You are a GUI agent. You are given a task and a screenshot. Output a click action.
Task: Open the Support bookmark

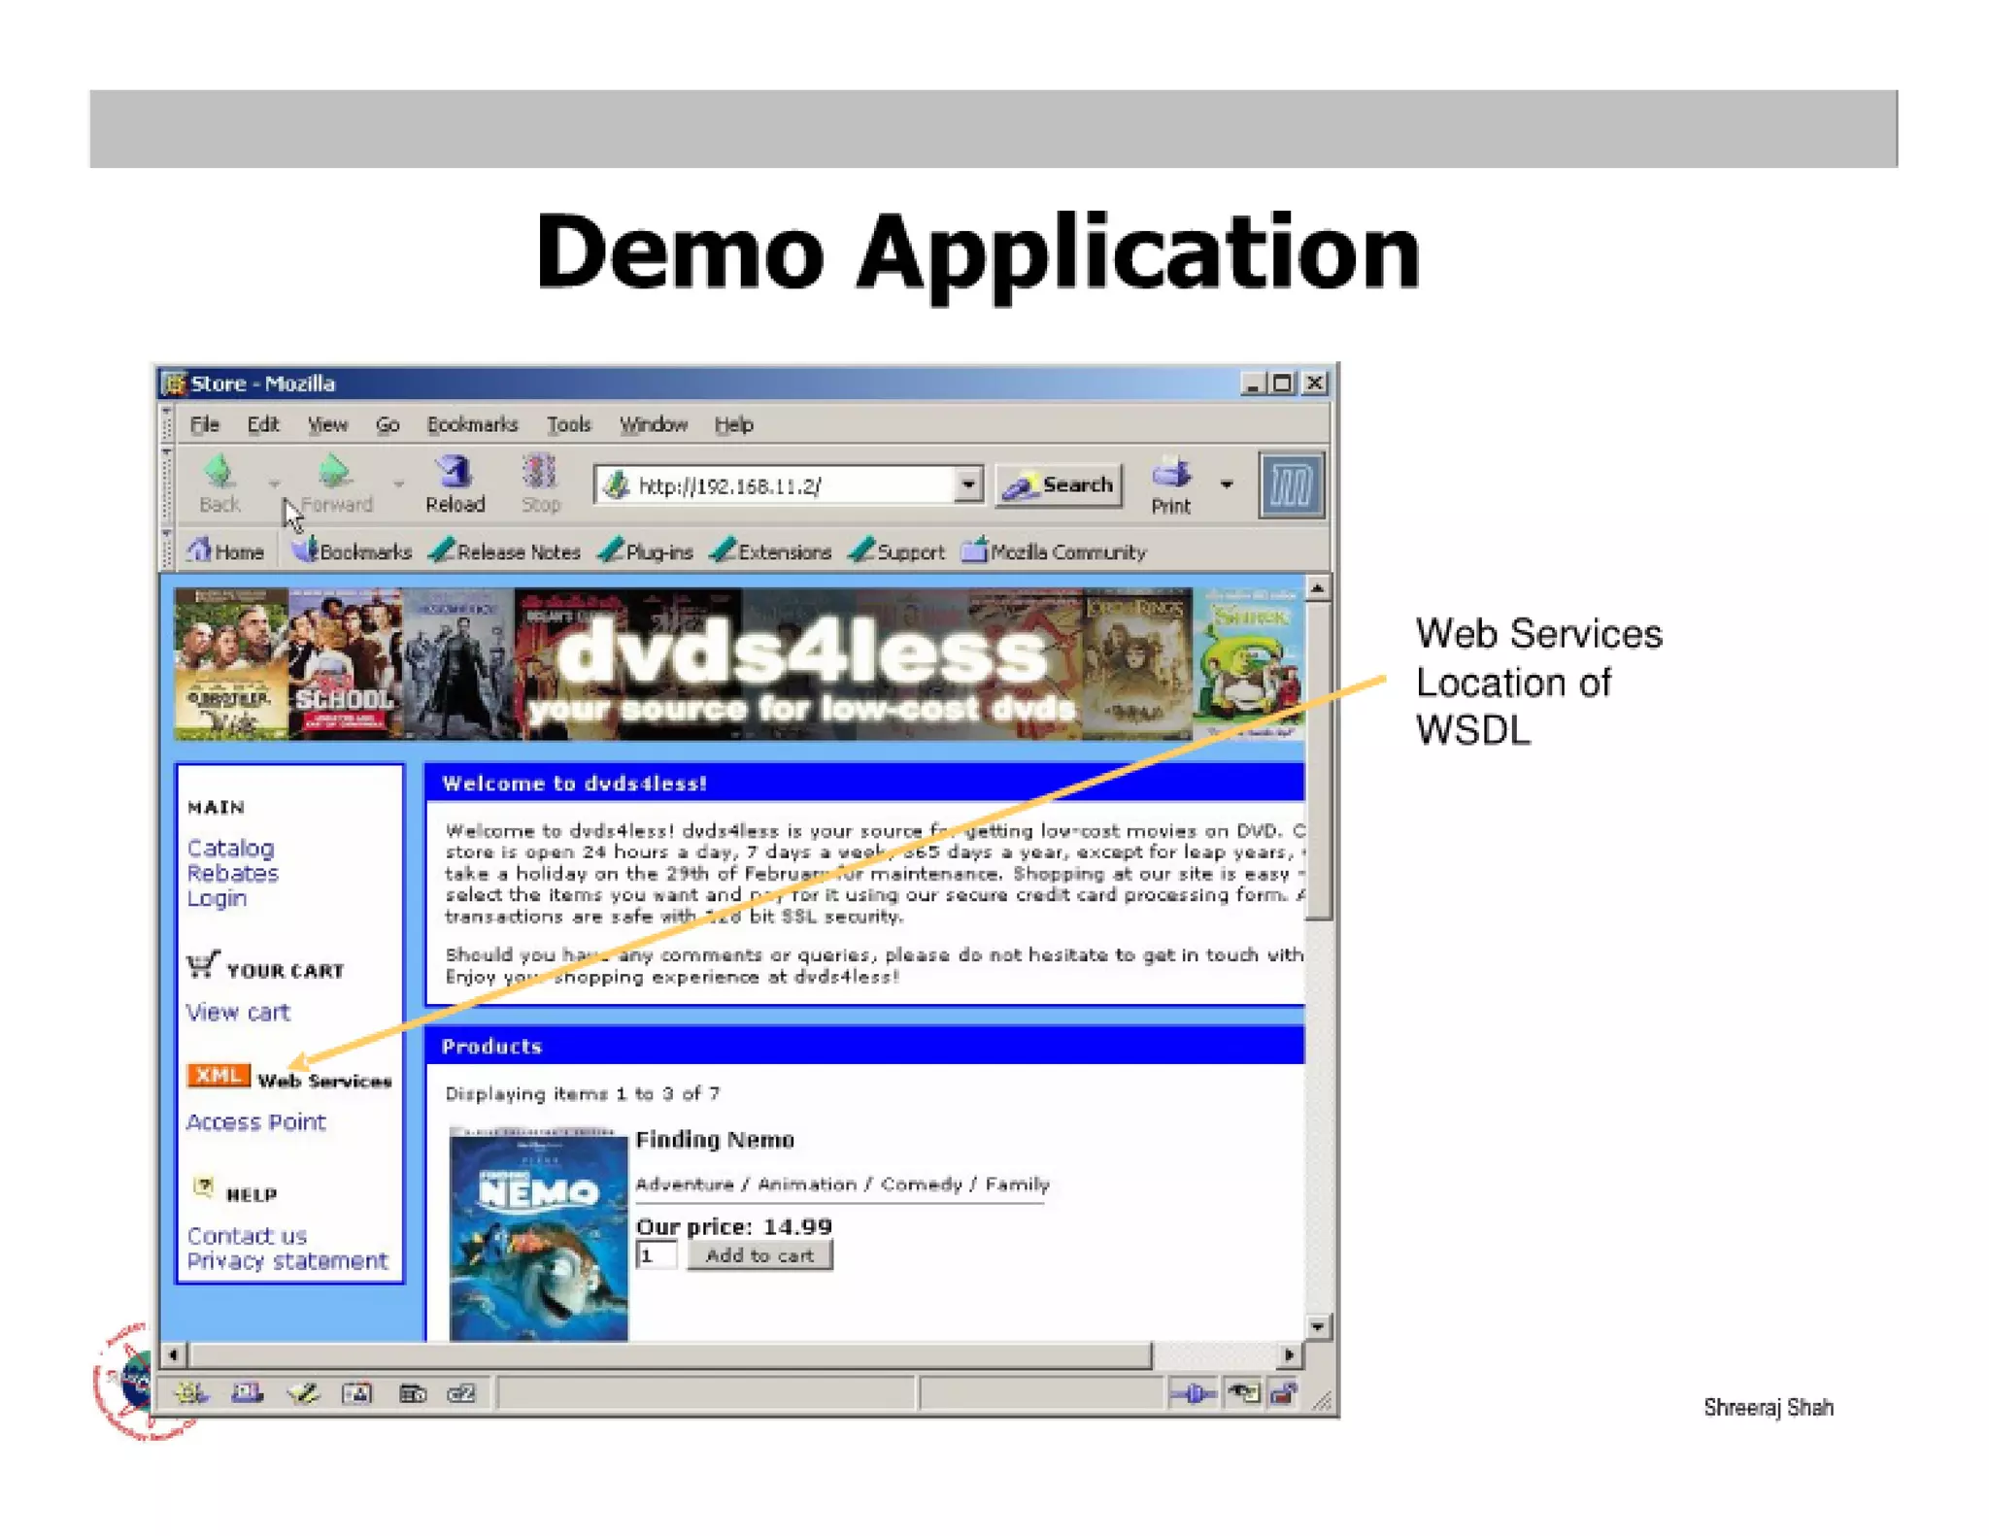pyautogui.click(x=896, y=551)
